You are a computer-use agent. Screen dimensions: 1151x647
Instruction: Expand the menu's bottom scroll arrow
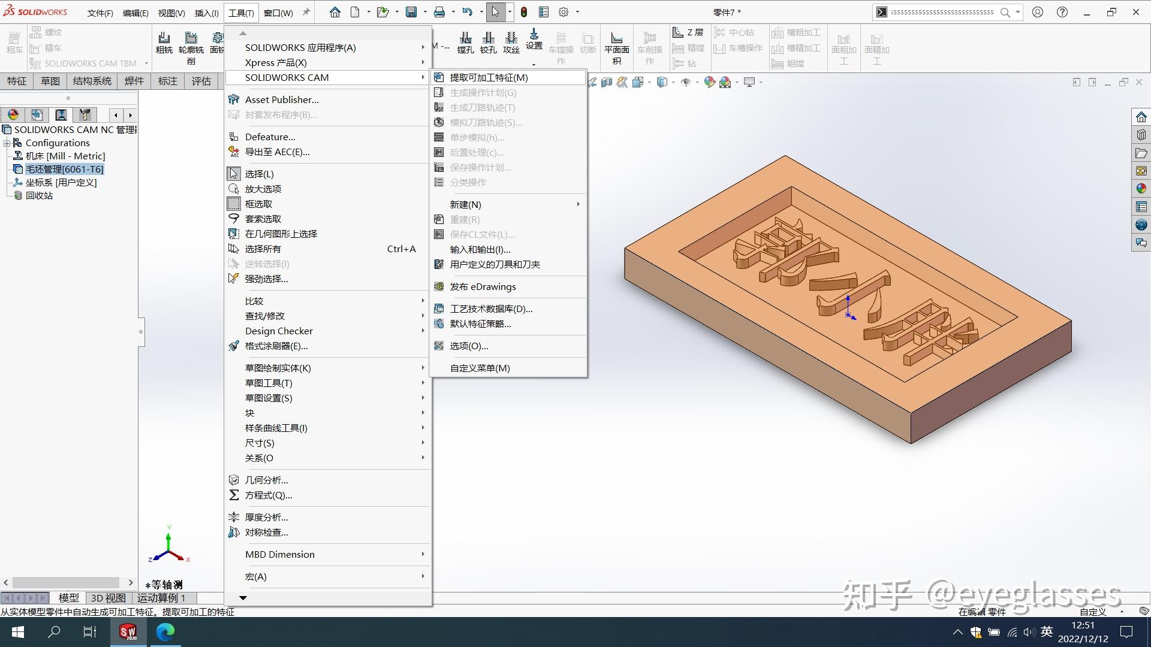tap(243, 597)
